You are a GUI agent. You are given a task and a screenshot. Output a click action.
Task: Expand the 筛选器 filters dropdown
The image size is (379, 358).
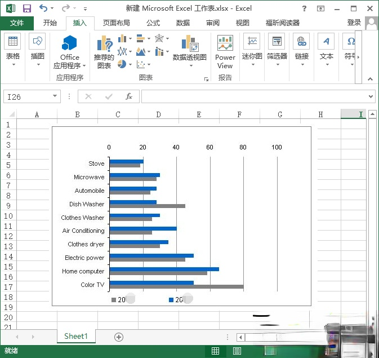pos(277,64)
